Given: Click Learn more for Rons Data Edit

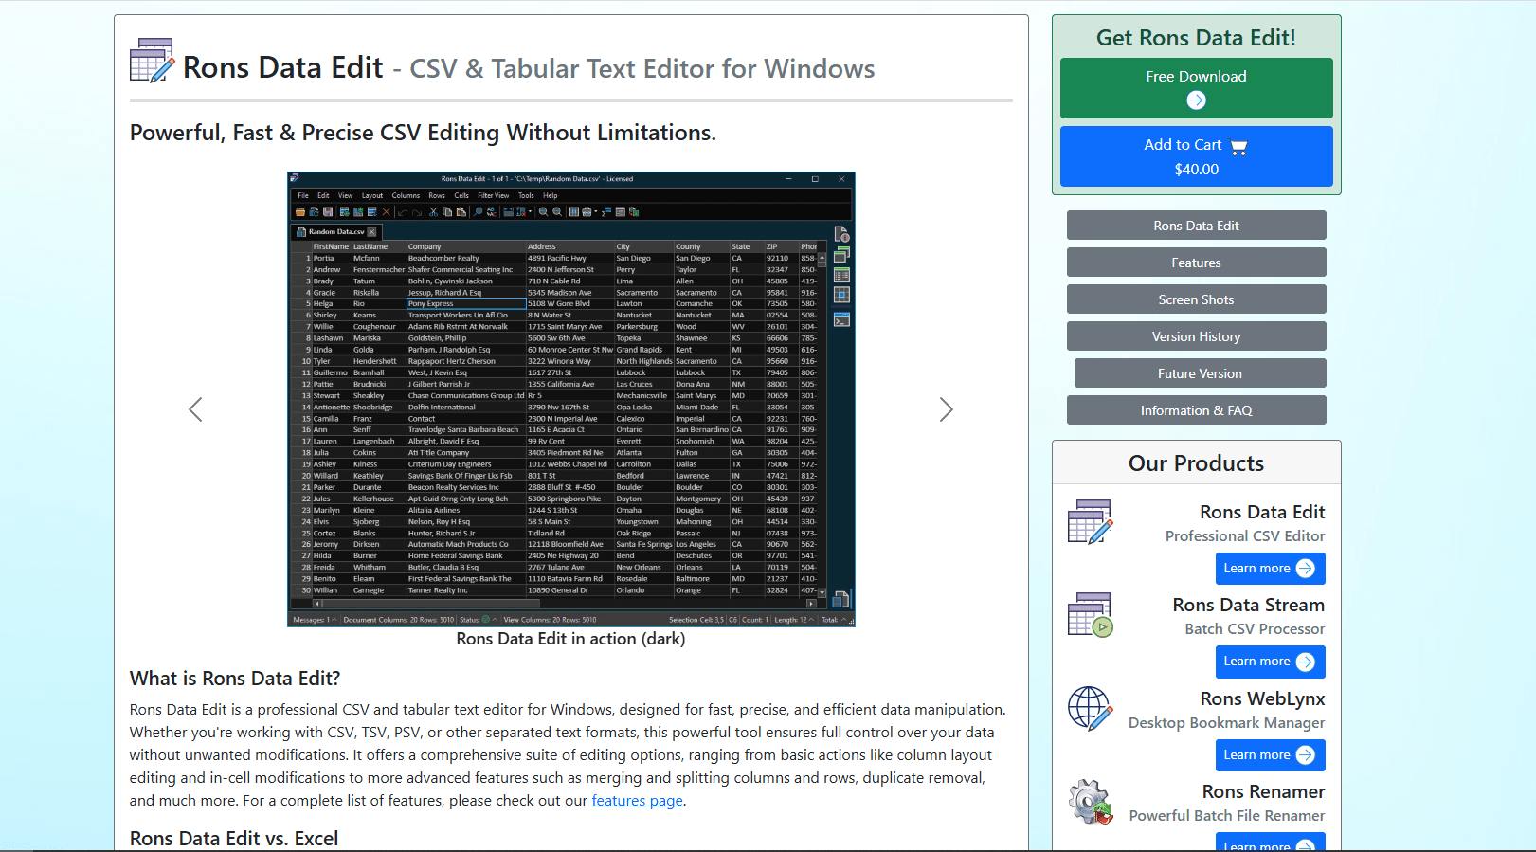Looking at the screenshot, I should pos(1270,569).
